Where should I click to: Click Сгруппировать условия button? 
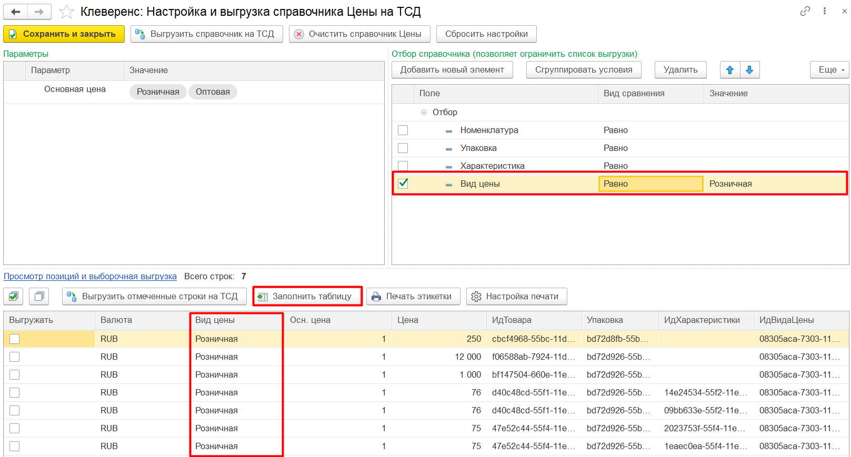(584, 70)
